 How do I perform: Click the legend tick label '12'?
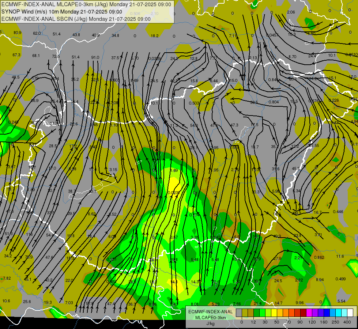click(253, 322)
